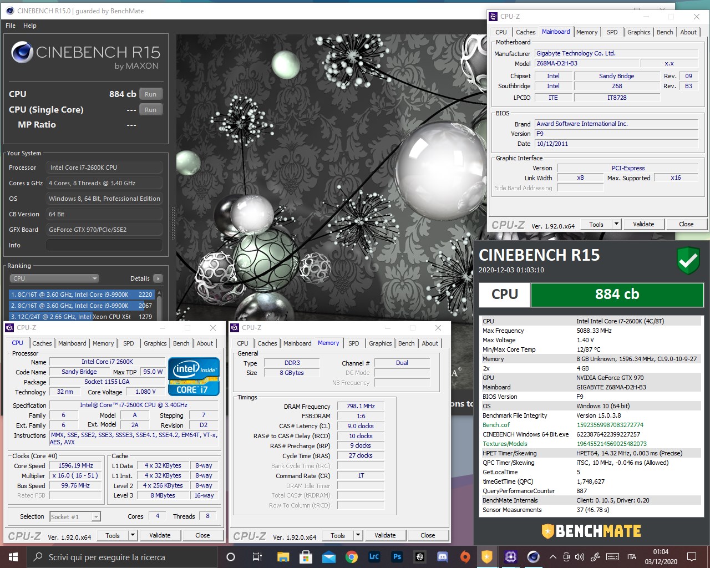710x568 pixels.
Task: Click Validate in CPU-Z processor window
Action: tap(160, 535)
